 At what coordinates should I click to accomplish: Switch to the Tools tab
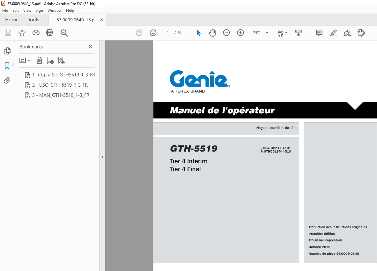(x=33, y=20)
